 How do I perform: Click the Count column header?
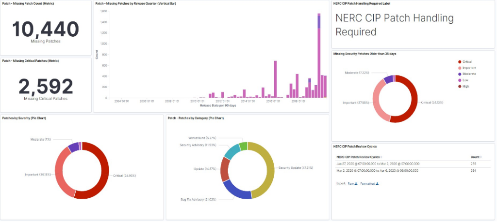[x=475, y=157]
